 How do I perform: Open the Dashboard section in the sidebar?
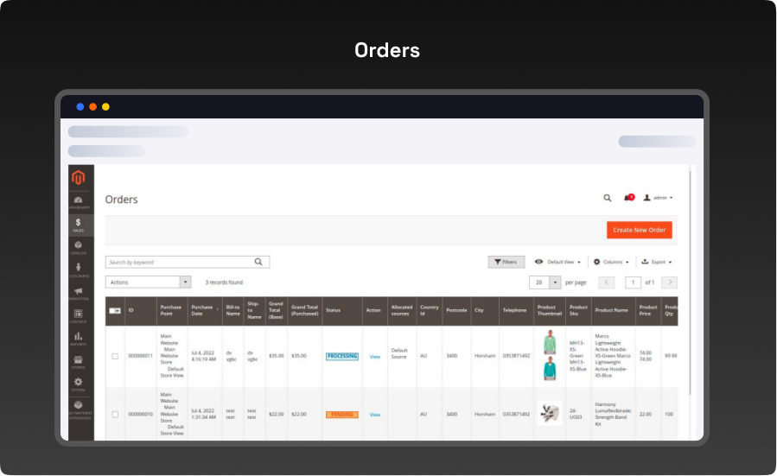79,202
